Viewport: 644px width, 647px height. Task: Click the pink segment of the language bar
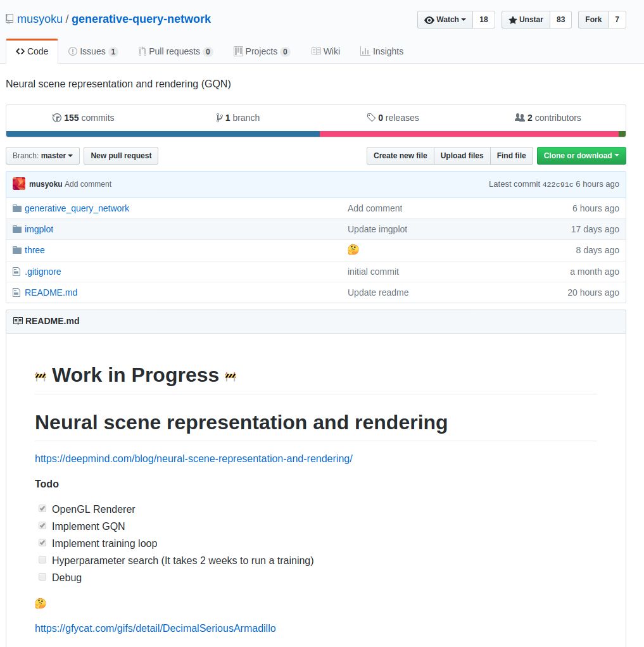[x=469, y=134]
